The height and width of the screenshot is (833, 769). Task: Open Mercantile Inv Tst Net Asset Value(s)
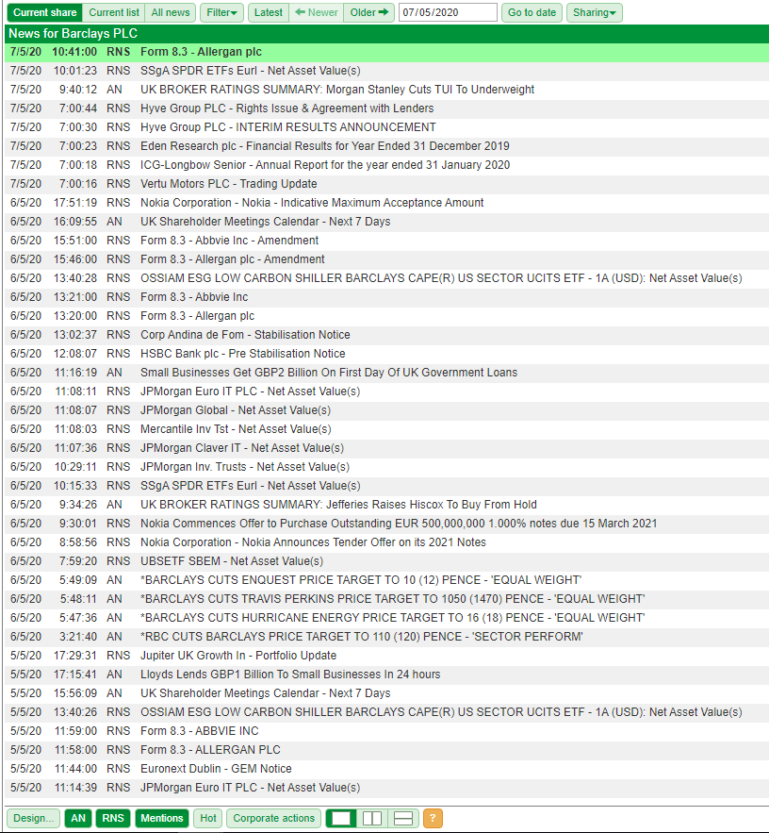386,429
